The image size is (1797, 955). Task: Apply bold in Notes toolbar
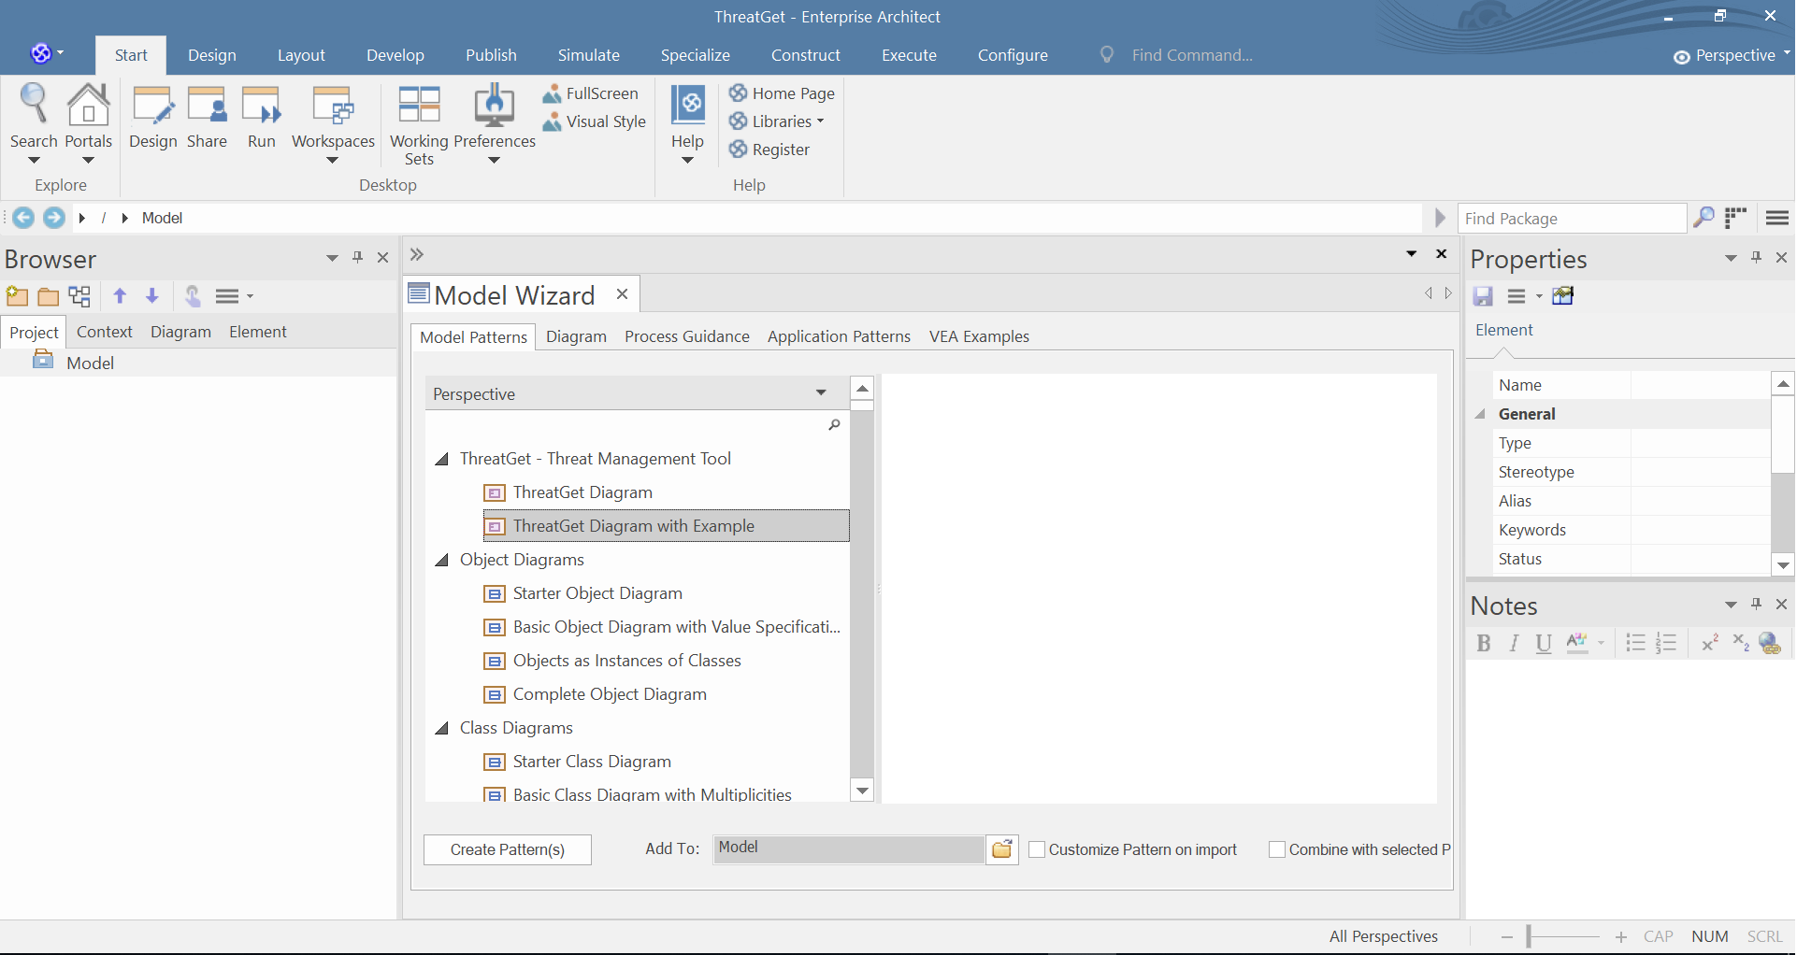tap(1483, 643)
